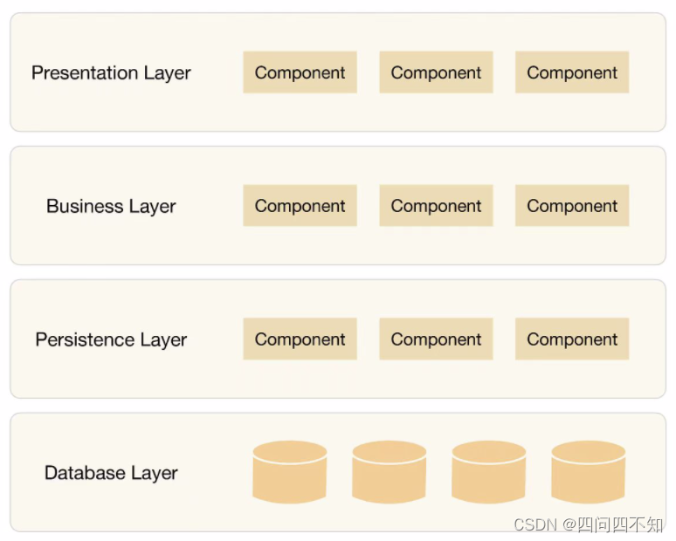
Task: Click first Component in Persistence Layer
Action: 300,339
